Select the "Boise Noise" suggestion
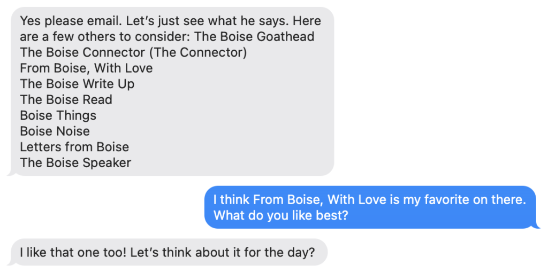Image resolution: width=548 pixels, height=273 pixels. [x=55, y=131]
